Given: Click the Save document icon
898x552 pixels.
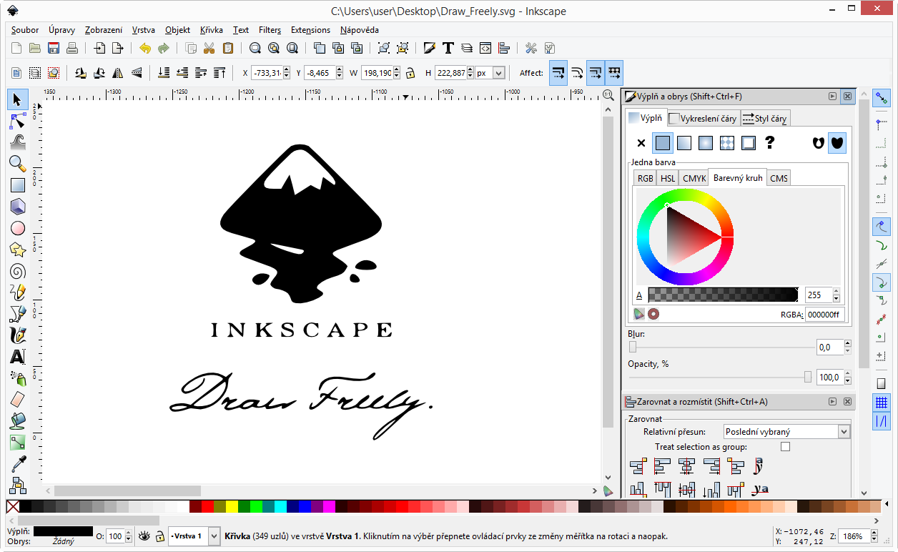Looking at the screenshot, I should (x=54, y=49).
